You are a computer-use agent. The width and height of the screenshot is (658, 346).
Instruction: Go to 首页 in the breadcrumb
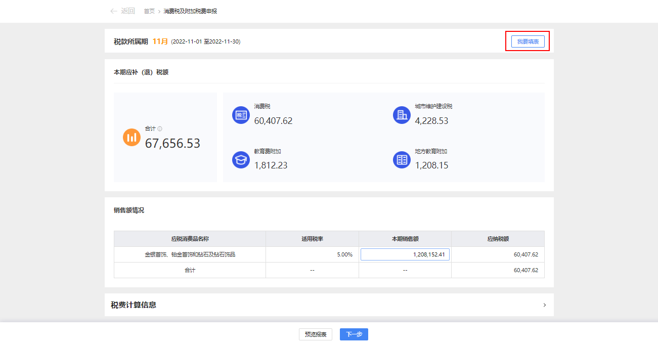(149, 11)
